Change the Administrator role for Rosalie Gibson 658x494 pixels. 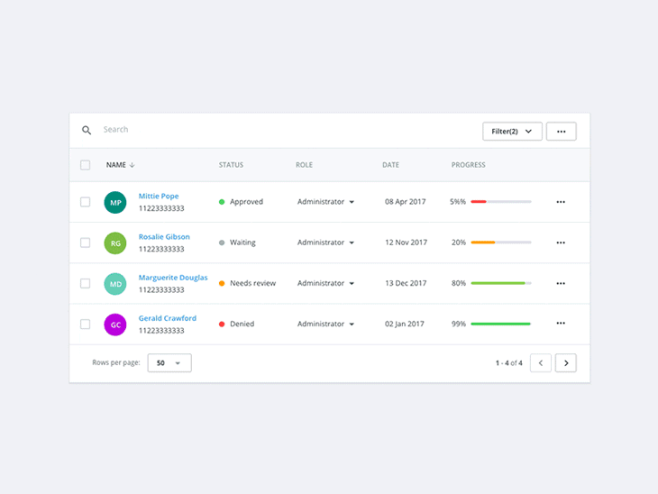pos(325,242)
